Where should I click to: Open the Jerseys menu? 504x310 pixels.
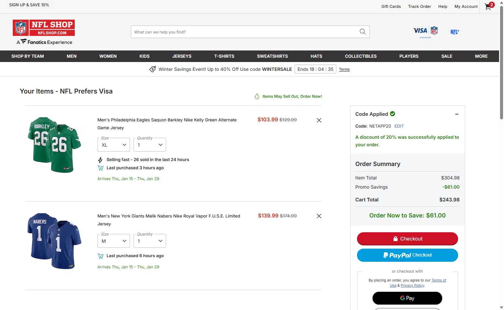coord(182,56)
